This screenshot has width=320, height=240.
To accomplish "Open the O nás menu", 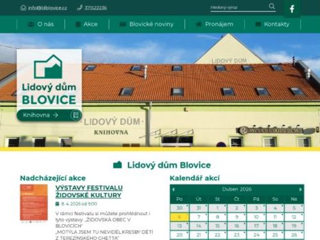I will pyautogui.click(x=41, y=24).
